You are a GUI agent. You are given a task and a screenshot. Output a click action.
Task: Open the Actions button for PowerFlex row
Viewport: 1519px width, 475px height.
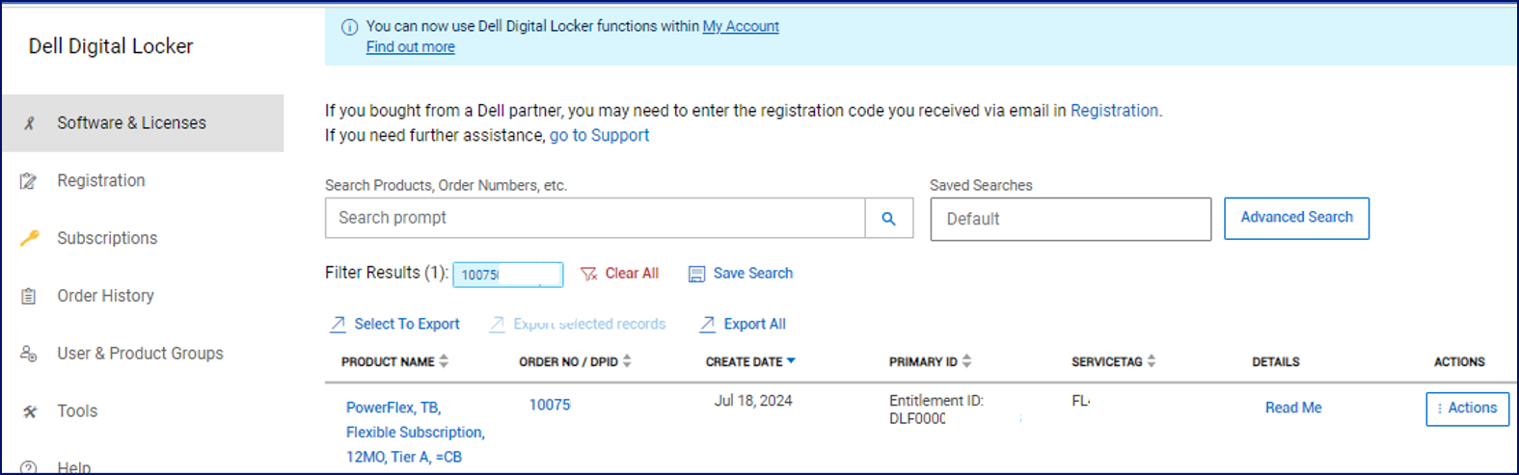[1467, 409]
